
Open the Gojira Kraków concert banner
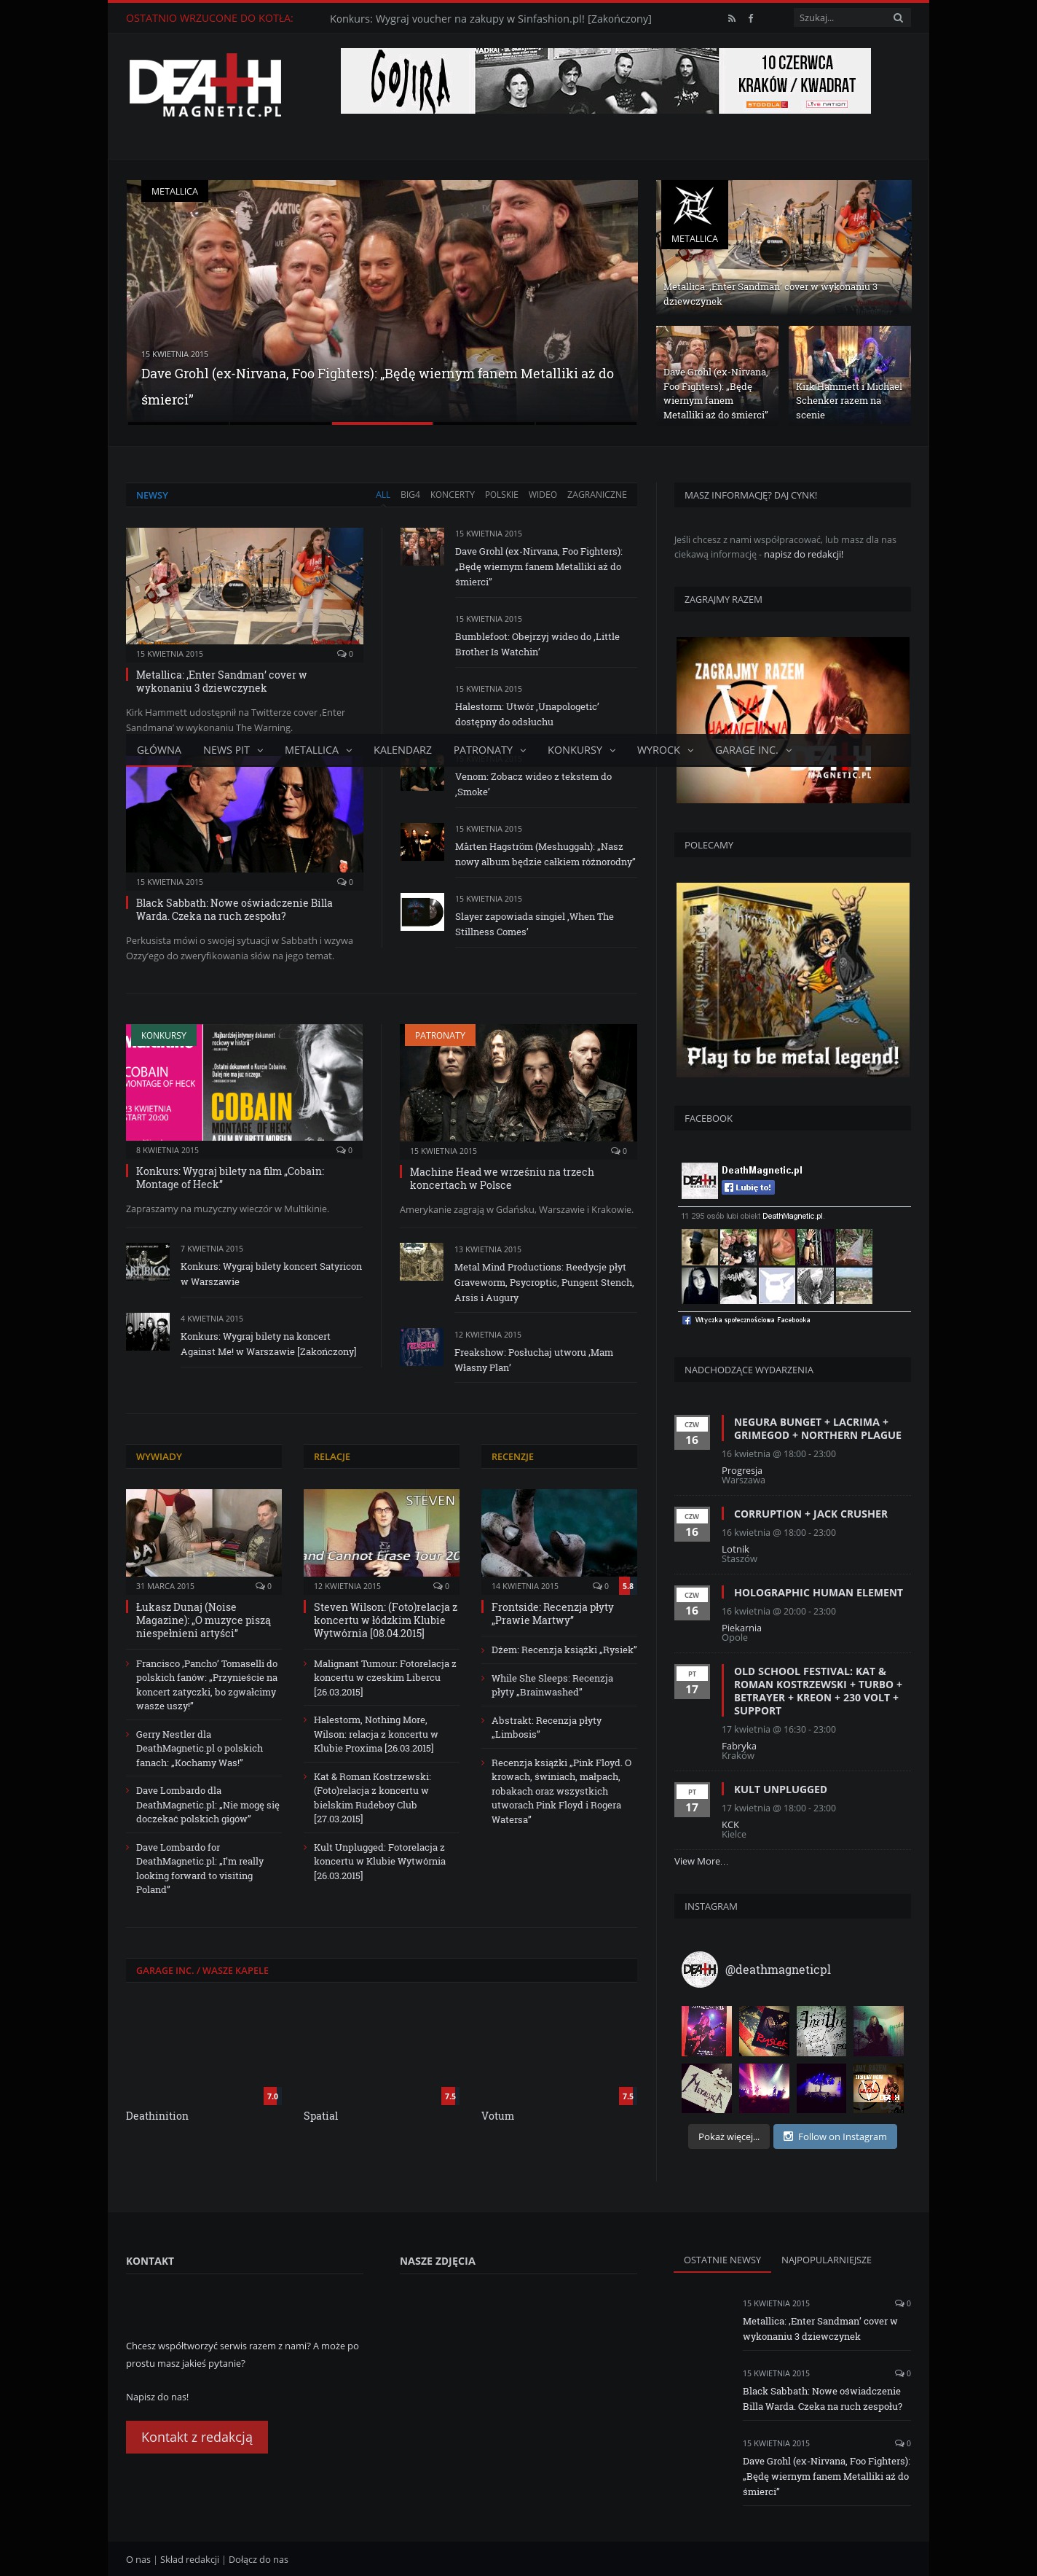[605, 81]
